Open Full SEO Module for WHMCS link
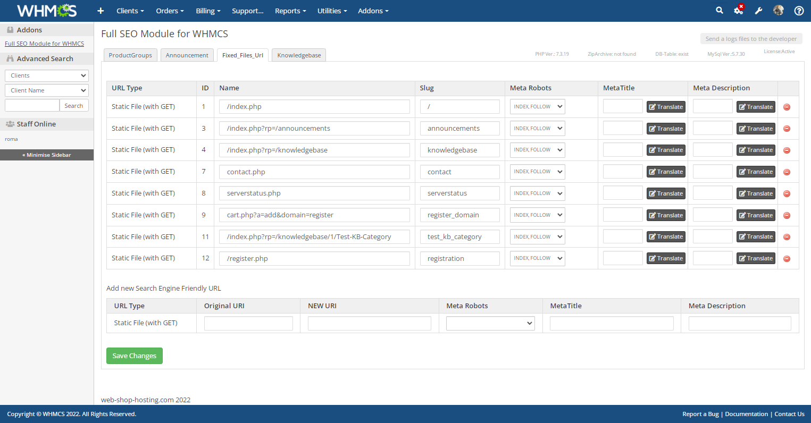 pyautogui.click(x=45, y=44)
